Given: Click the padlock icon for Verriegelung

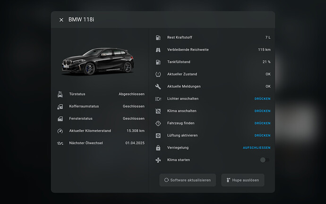Looking at the screenshot, I should point(158,148).
